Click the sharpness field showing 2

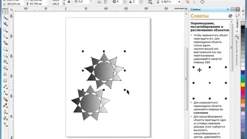click(135, 2)
